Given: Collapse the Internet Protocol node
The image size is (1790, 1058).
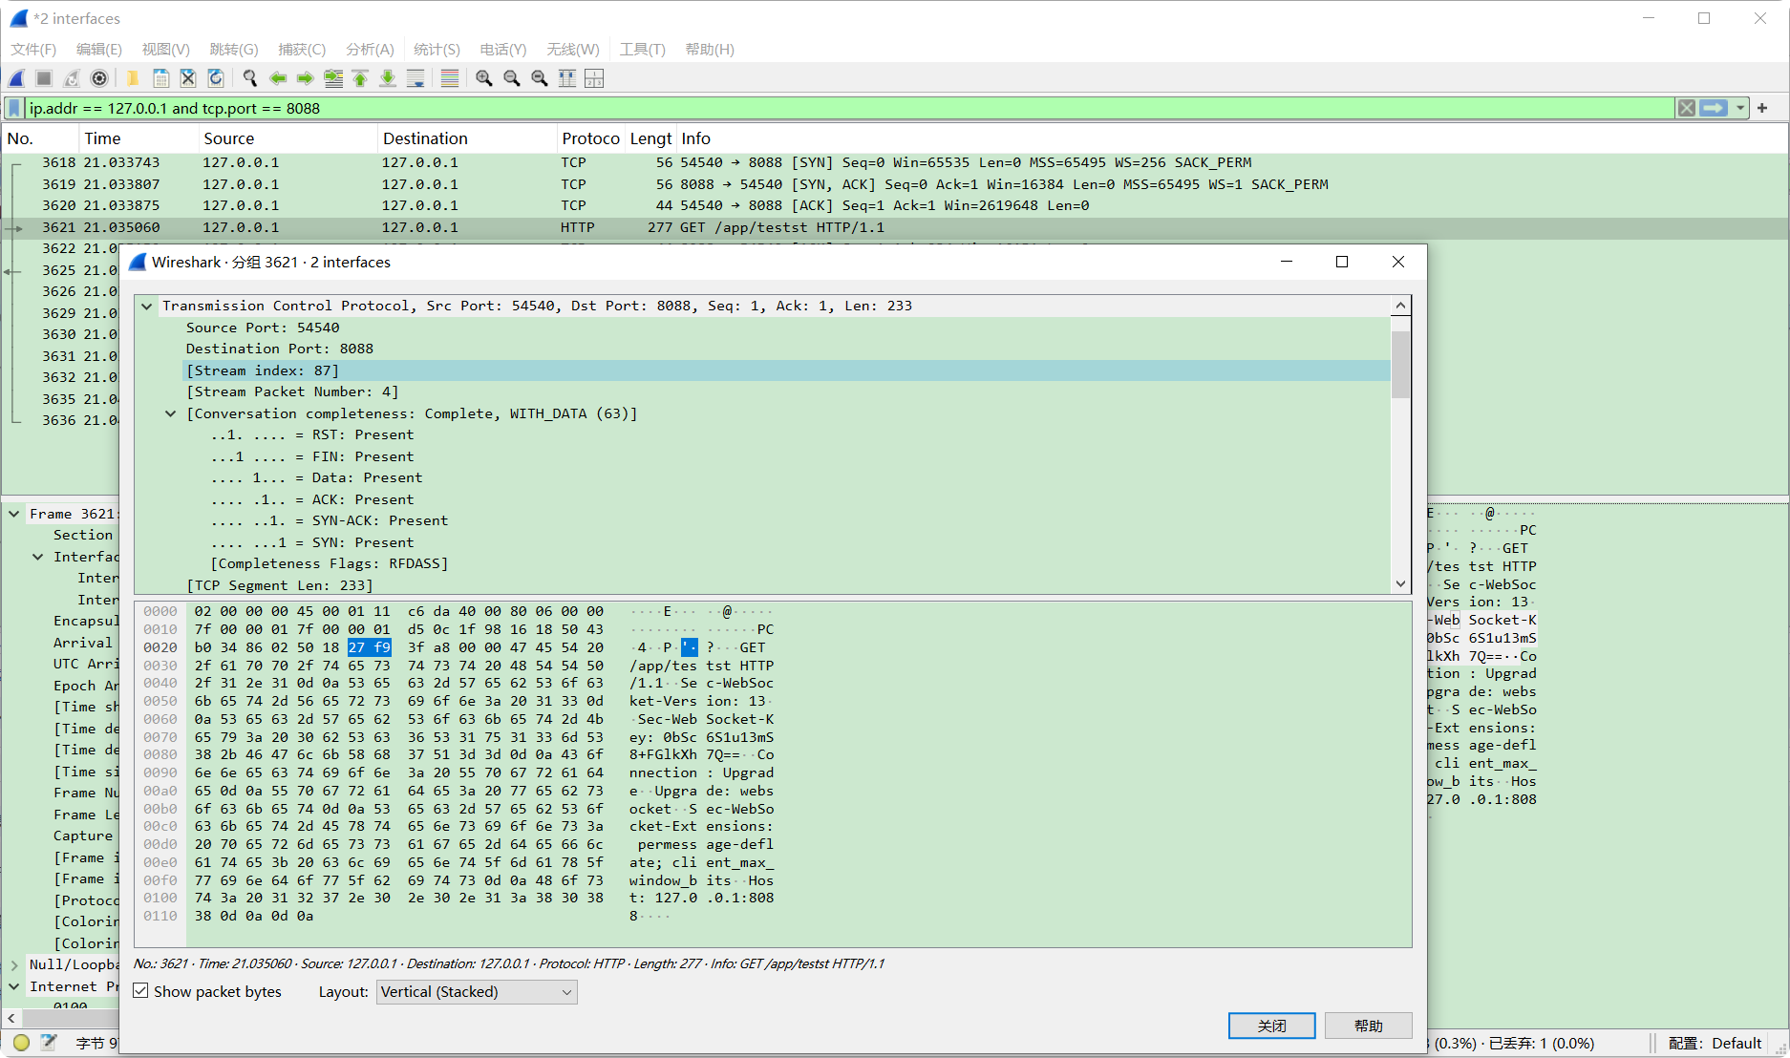Looking at the screenshot, I should click(14, 986).
